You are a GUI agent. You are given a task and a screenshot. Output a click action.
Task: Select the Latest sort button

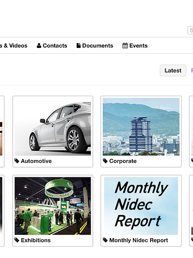click(173, 70)
